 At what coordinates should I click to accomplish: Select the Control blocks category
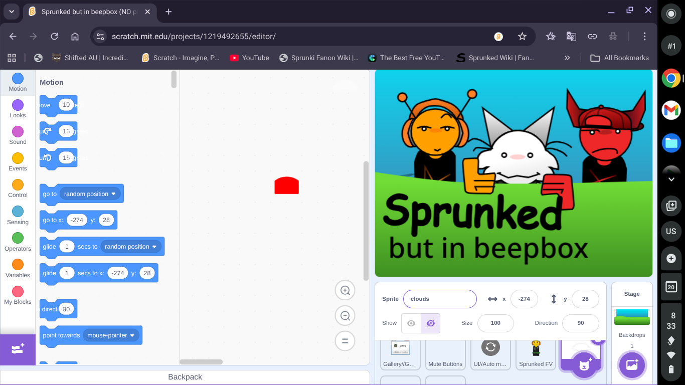[x=18, y=188]
